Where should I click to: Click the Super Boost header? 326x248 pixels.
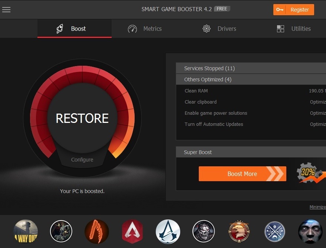pos(251,152)
